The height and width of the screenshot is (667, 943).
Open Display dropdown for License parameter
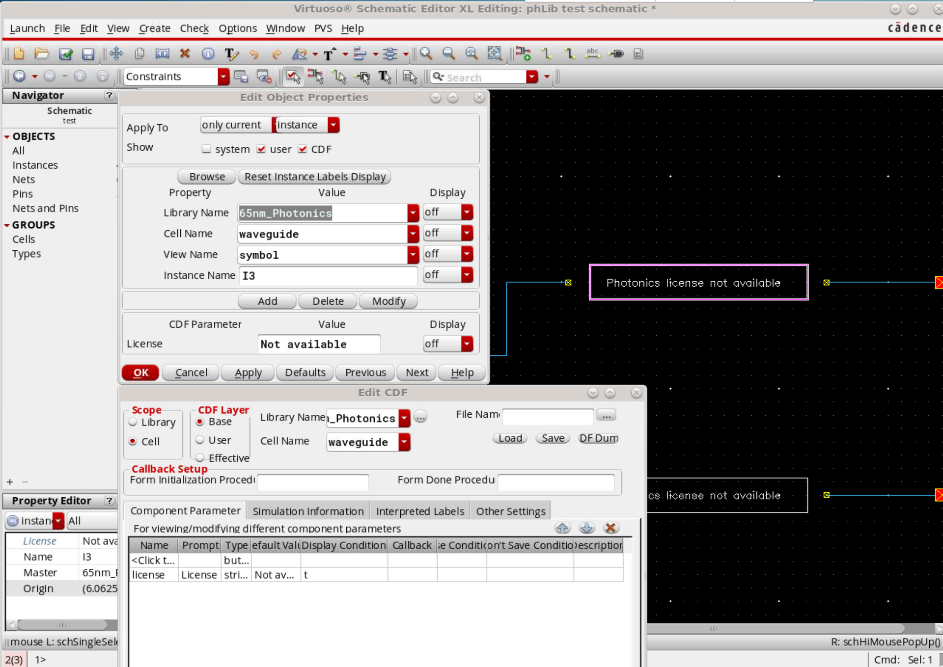coord(467,344)
